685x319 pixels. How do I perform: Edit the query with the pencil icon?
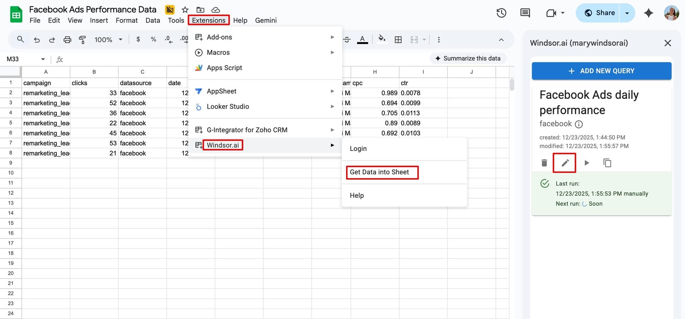564,163
